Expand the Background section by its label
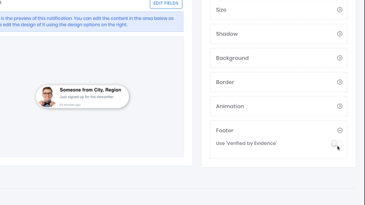The image size is (365, 205). pos(232,58)
